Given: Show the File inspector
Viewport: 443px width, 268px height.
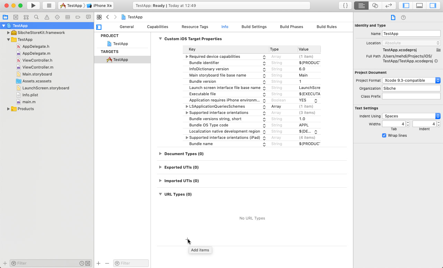Looking at the screenshot, I should coord(393,17).
